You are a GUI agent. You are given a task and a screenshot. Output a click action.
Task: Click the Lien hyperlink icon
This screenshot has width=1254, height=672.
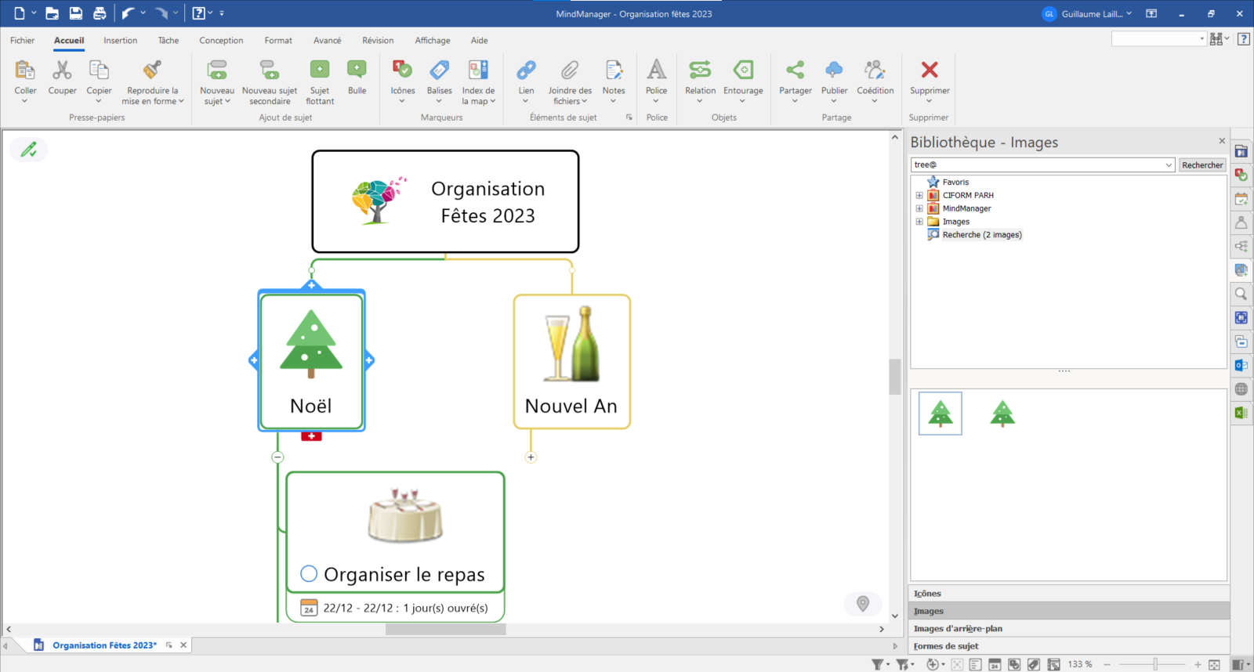click(526, 70)
